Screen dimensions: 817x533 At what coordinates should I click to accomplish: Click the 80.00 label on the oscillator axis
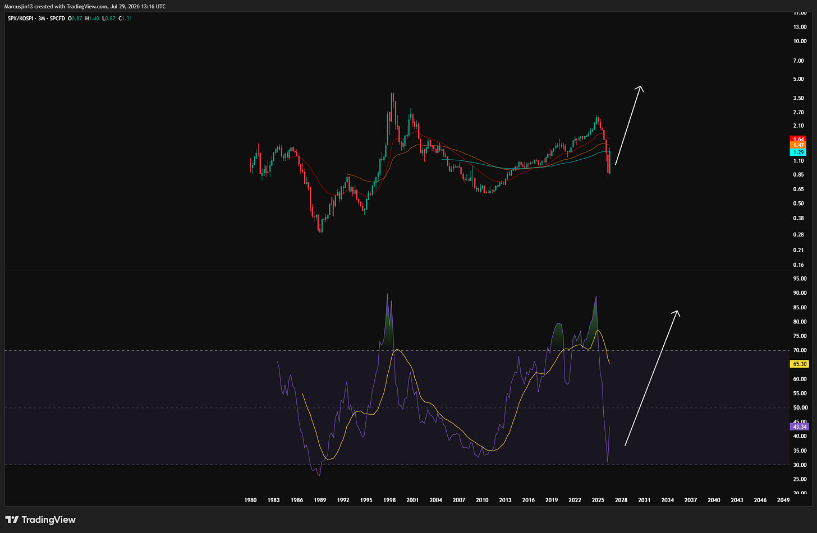[x=800, y=322]
